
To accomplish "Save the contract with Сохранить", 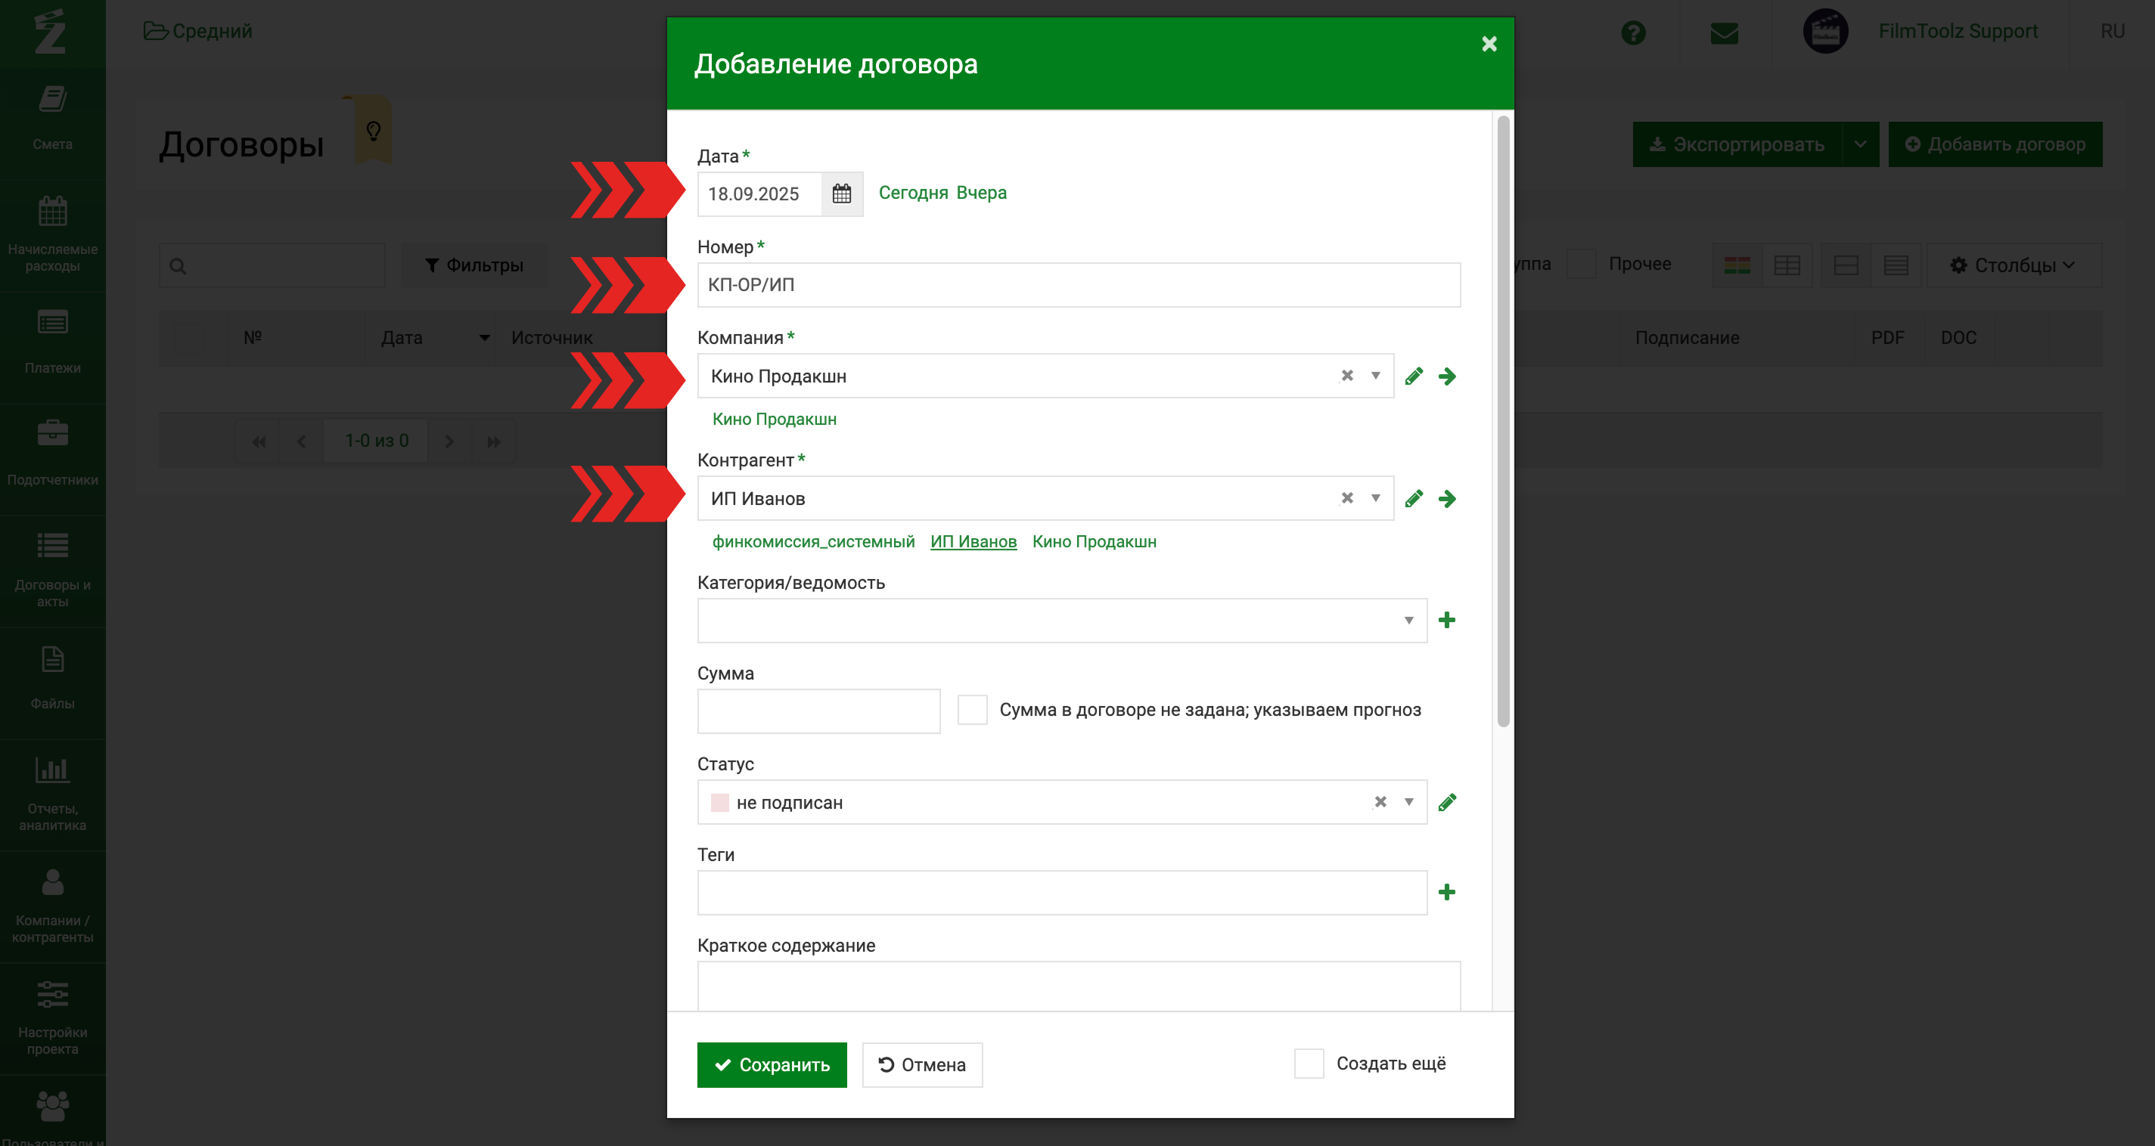I will pyautogui.click(x=772, y=1065).
